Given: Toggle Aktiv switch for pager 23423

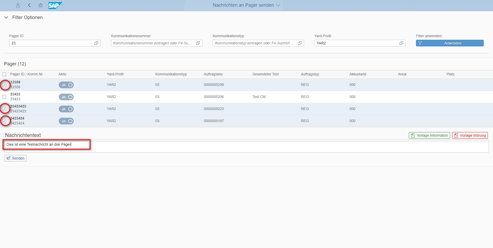Looking at the screenshot, I should click(x=66, y=97).
